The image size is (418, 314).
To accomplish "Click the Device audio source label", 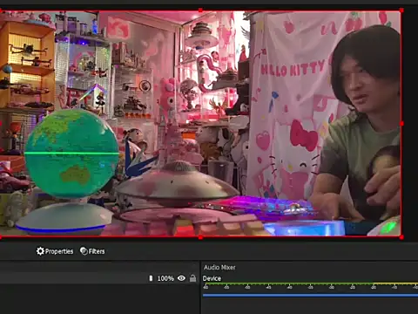I will click(212, 278).
